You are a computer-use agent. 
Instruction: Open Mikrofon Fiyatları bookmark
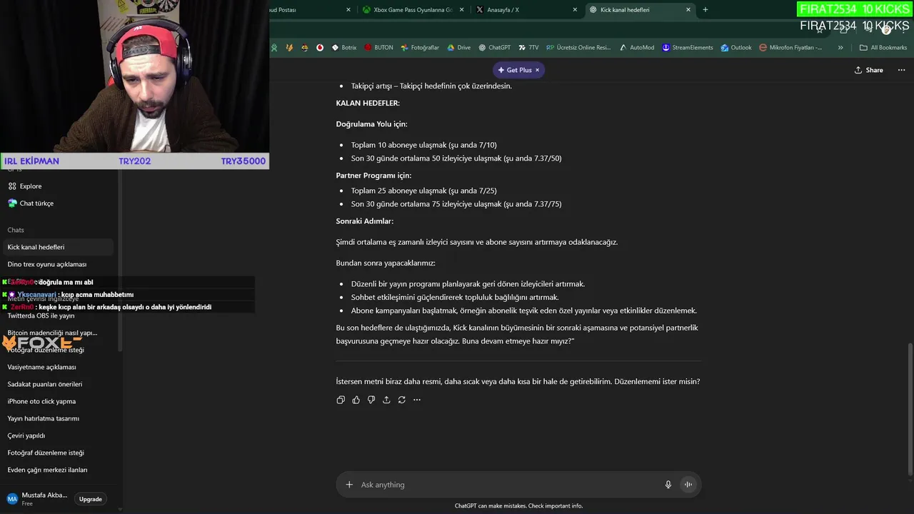790,48
